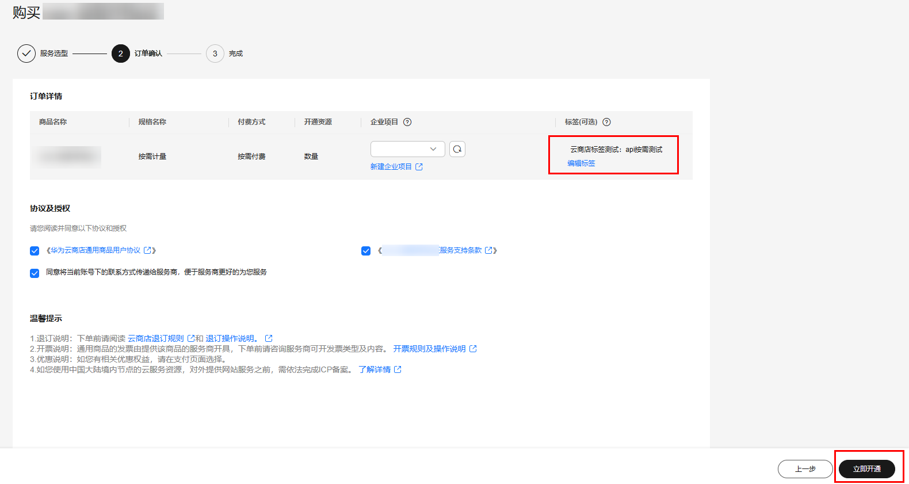Click the 编辑标签 link
The height and width of the screenshot is (484, 909).
pos(582,163)
